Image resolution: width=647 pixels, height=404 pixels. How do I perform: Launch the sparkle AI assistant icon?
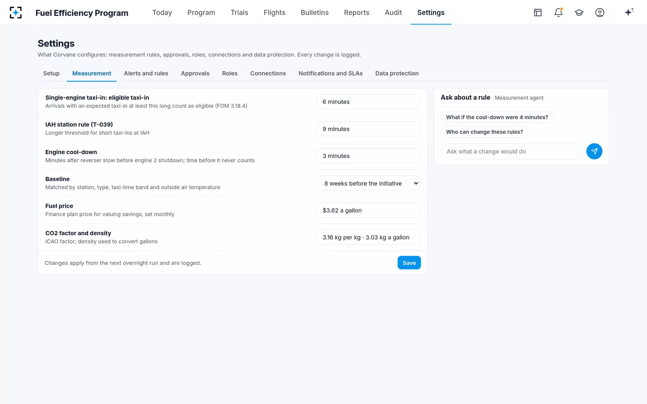(629, 12)
